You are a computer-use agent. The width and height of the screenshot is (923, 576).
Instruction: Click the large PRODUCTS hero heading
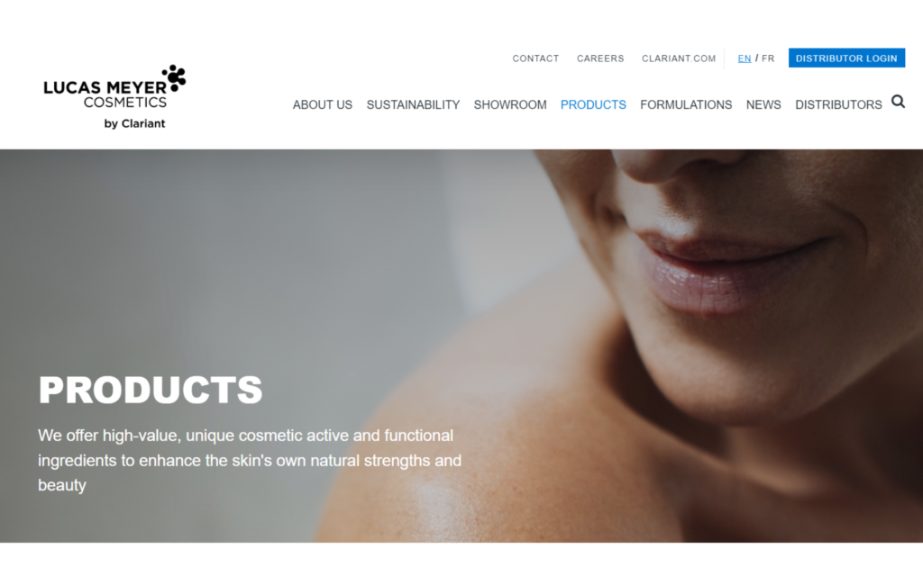coord(151,390)
